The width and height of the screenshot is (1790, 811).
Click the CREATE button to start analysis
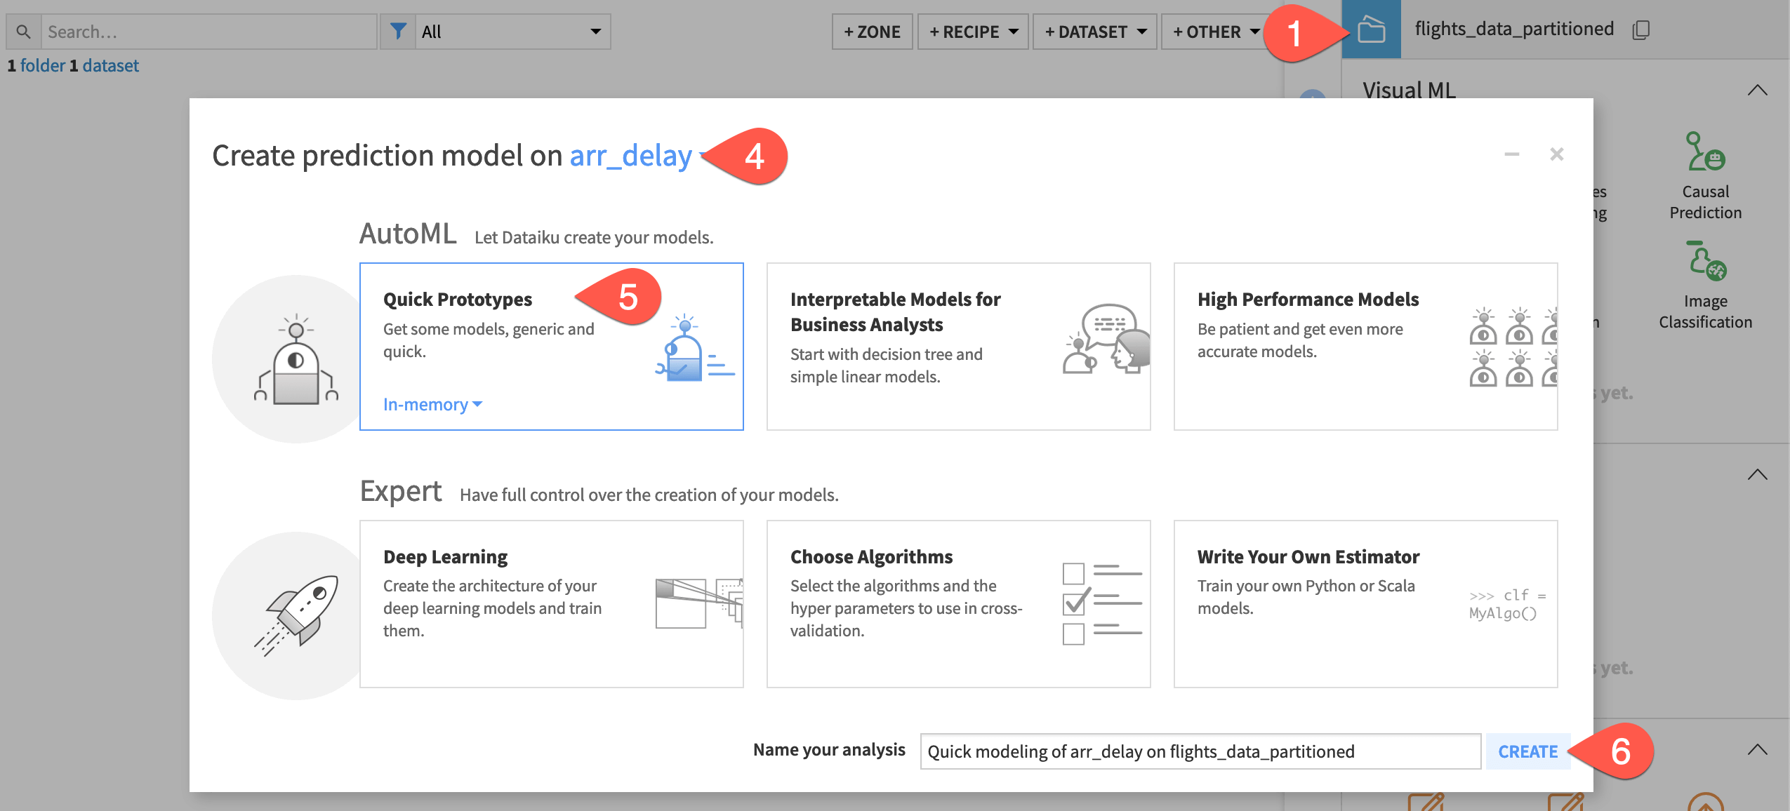(1527, 751)
